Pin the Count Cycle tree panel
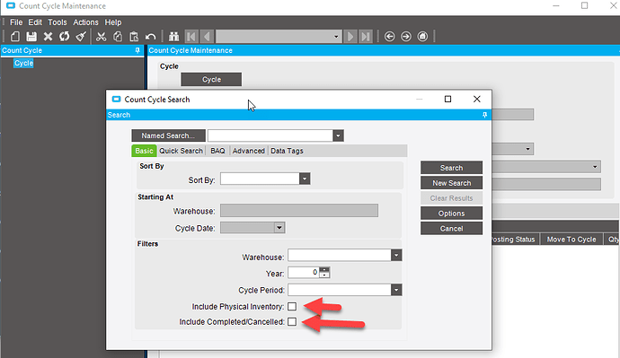 click(137, 50)
